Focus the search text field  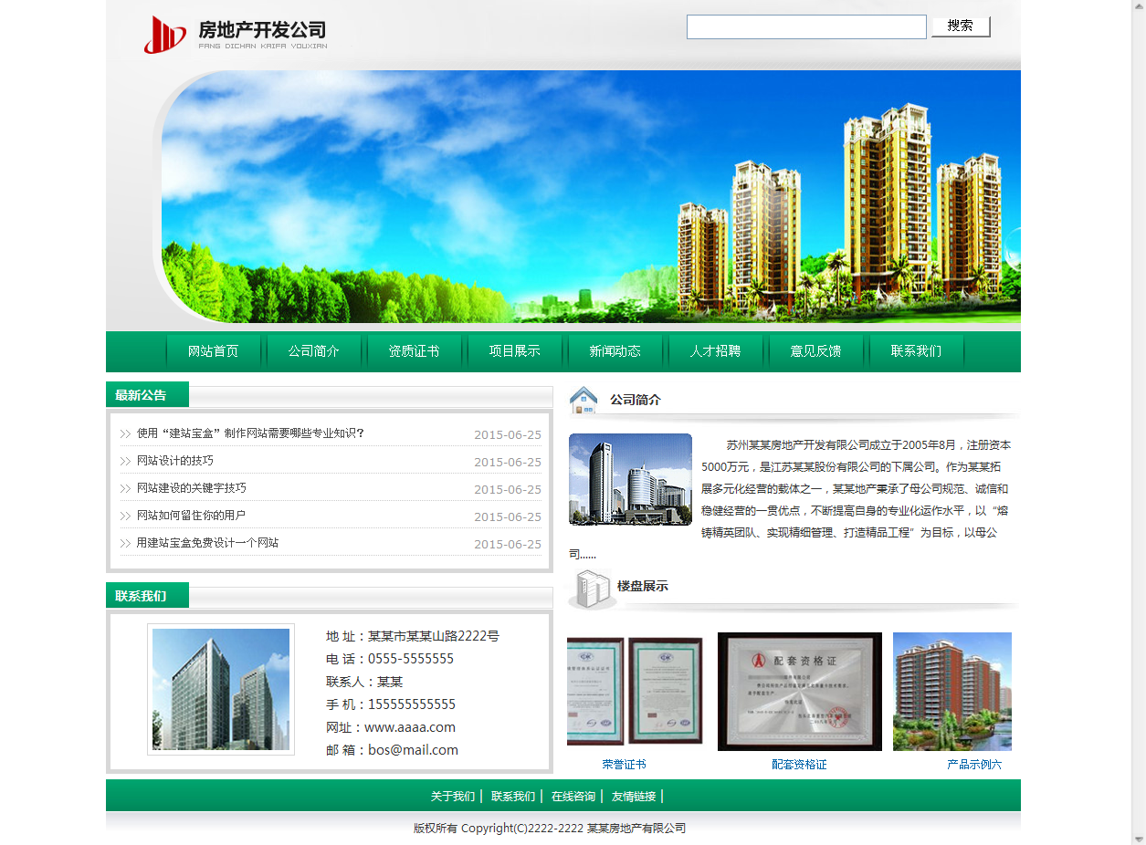tap(805, 27)
